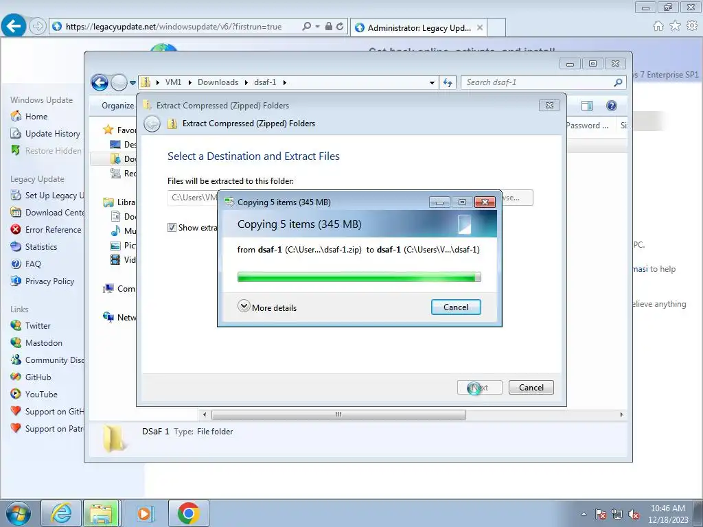
Task: Open Explorer recent locations dropdown arrow
Action: pos(132,83)
